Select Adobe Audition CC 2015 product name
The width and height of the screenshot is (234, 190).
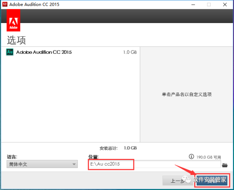[x=44, y=52]
